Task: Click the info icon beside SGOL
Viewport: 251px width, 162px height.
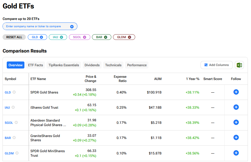Action: point(16,122)
